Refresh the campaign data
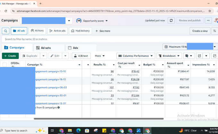This screenshot has height=134, width=218. coord(172,20)
